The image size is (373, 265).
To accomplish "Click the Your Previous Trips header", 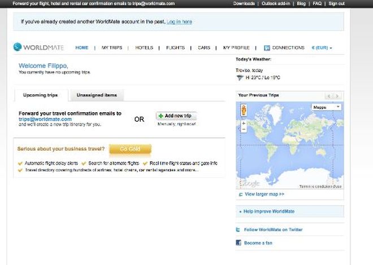I will (258, 95).
